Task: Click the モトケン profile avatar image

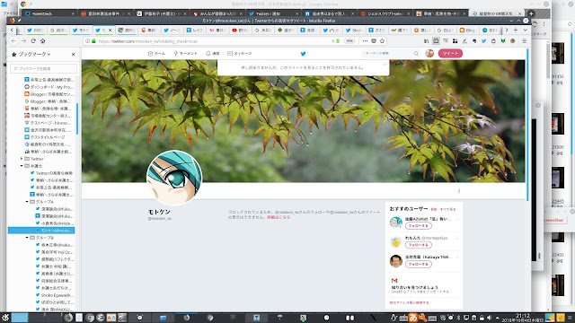Action: [174, 178]
